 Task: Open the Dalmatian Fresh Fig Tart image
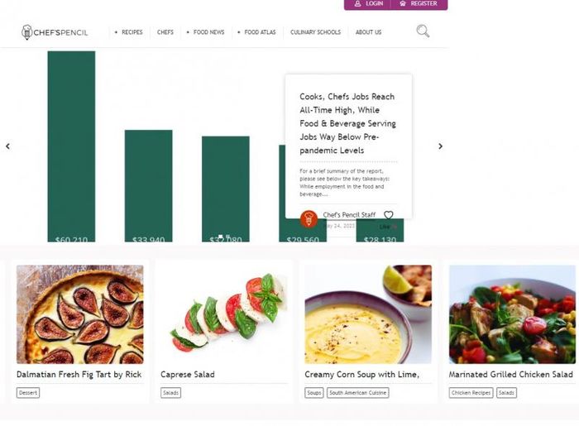80,314
